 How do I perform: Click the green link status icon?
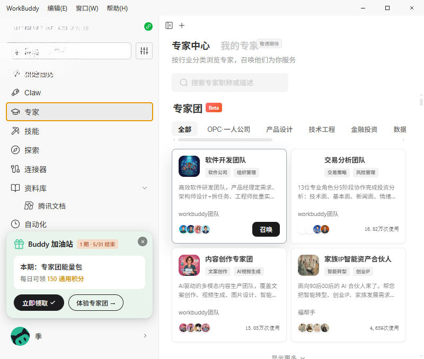tap(148, 26)
